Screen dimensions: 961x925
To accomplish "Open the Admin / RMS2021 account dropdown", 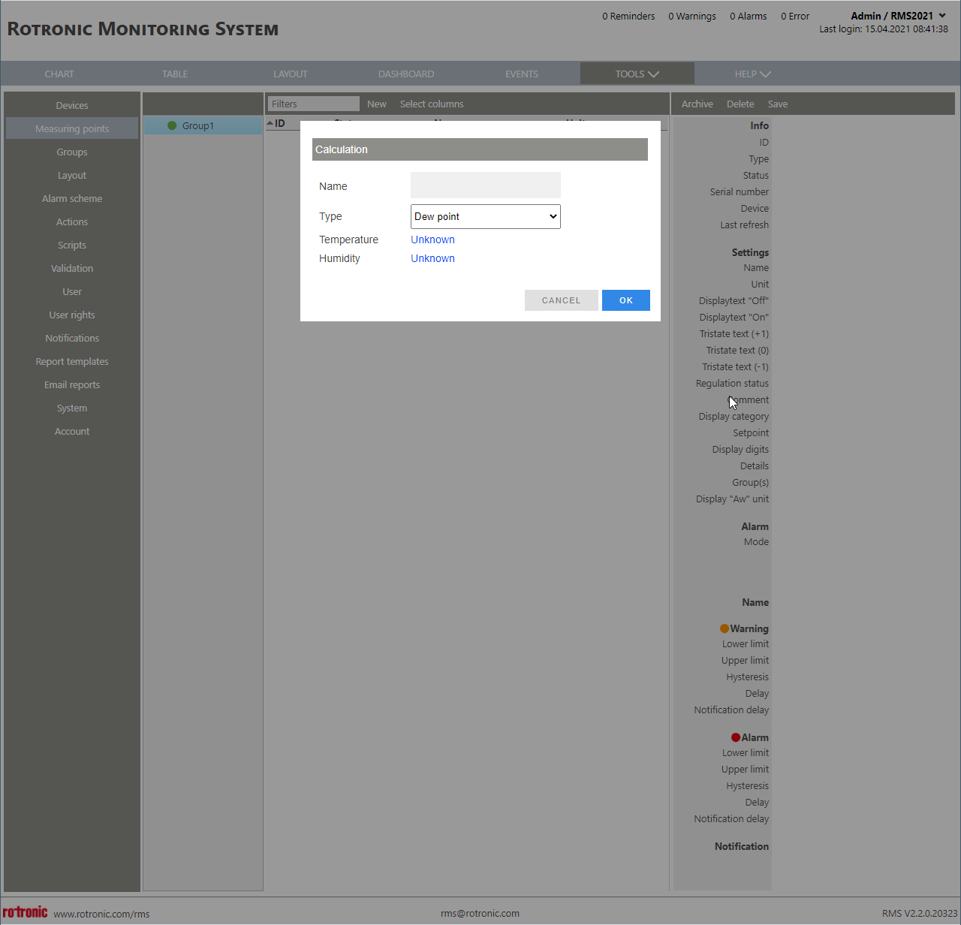I will [x=898, y=16].
